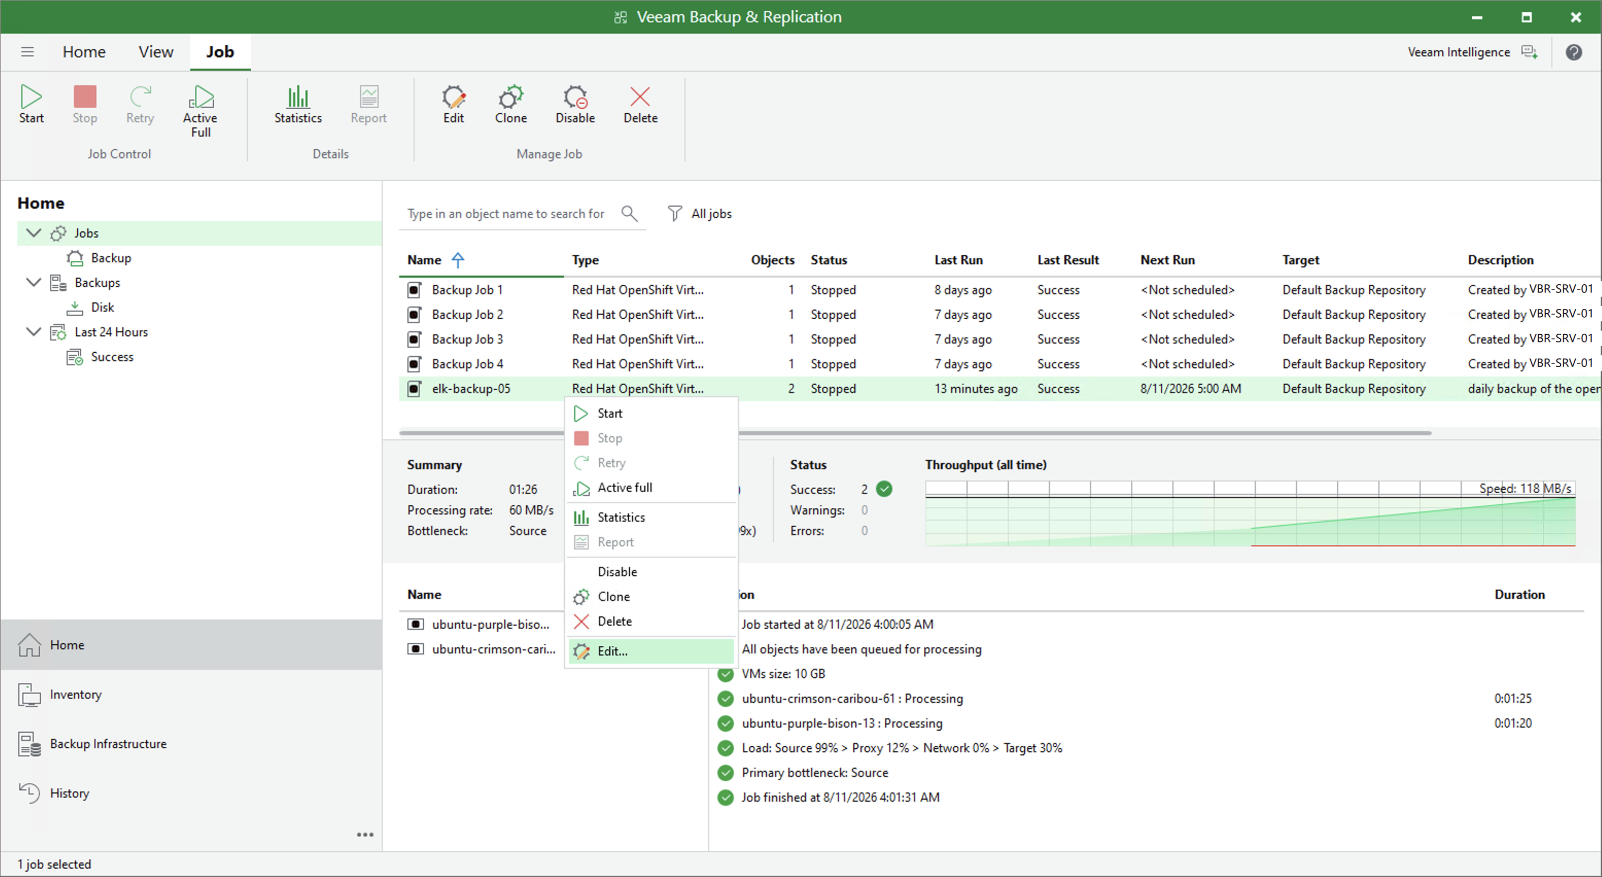Sort jobs by Next Run column

pyautogui.click(x=1167, y=260)
